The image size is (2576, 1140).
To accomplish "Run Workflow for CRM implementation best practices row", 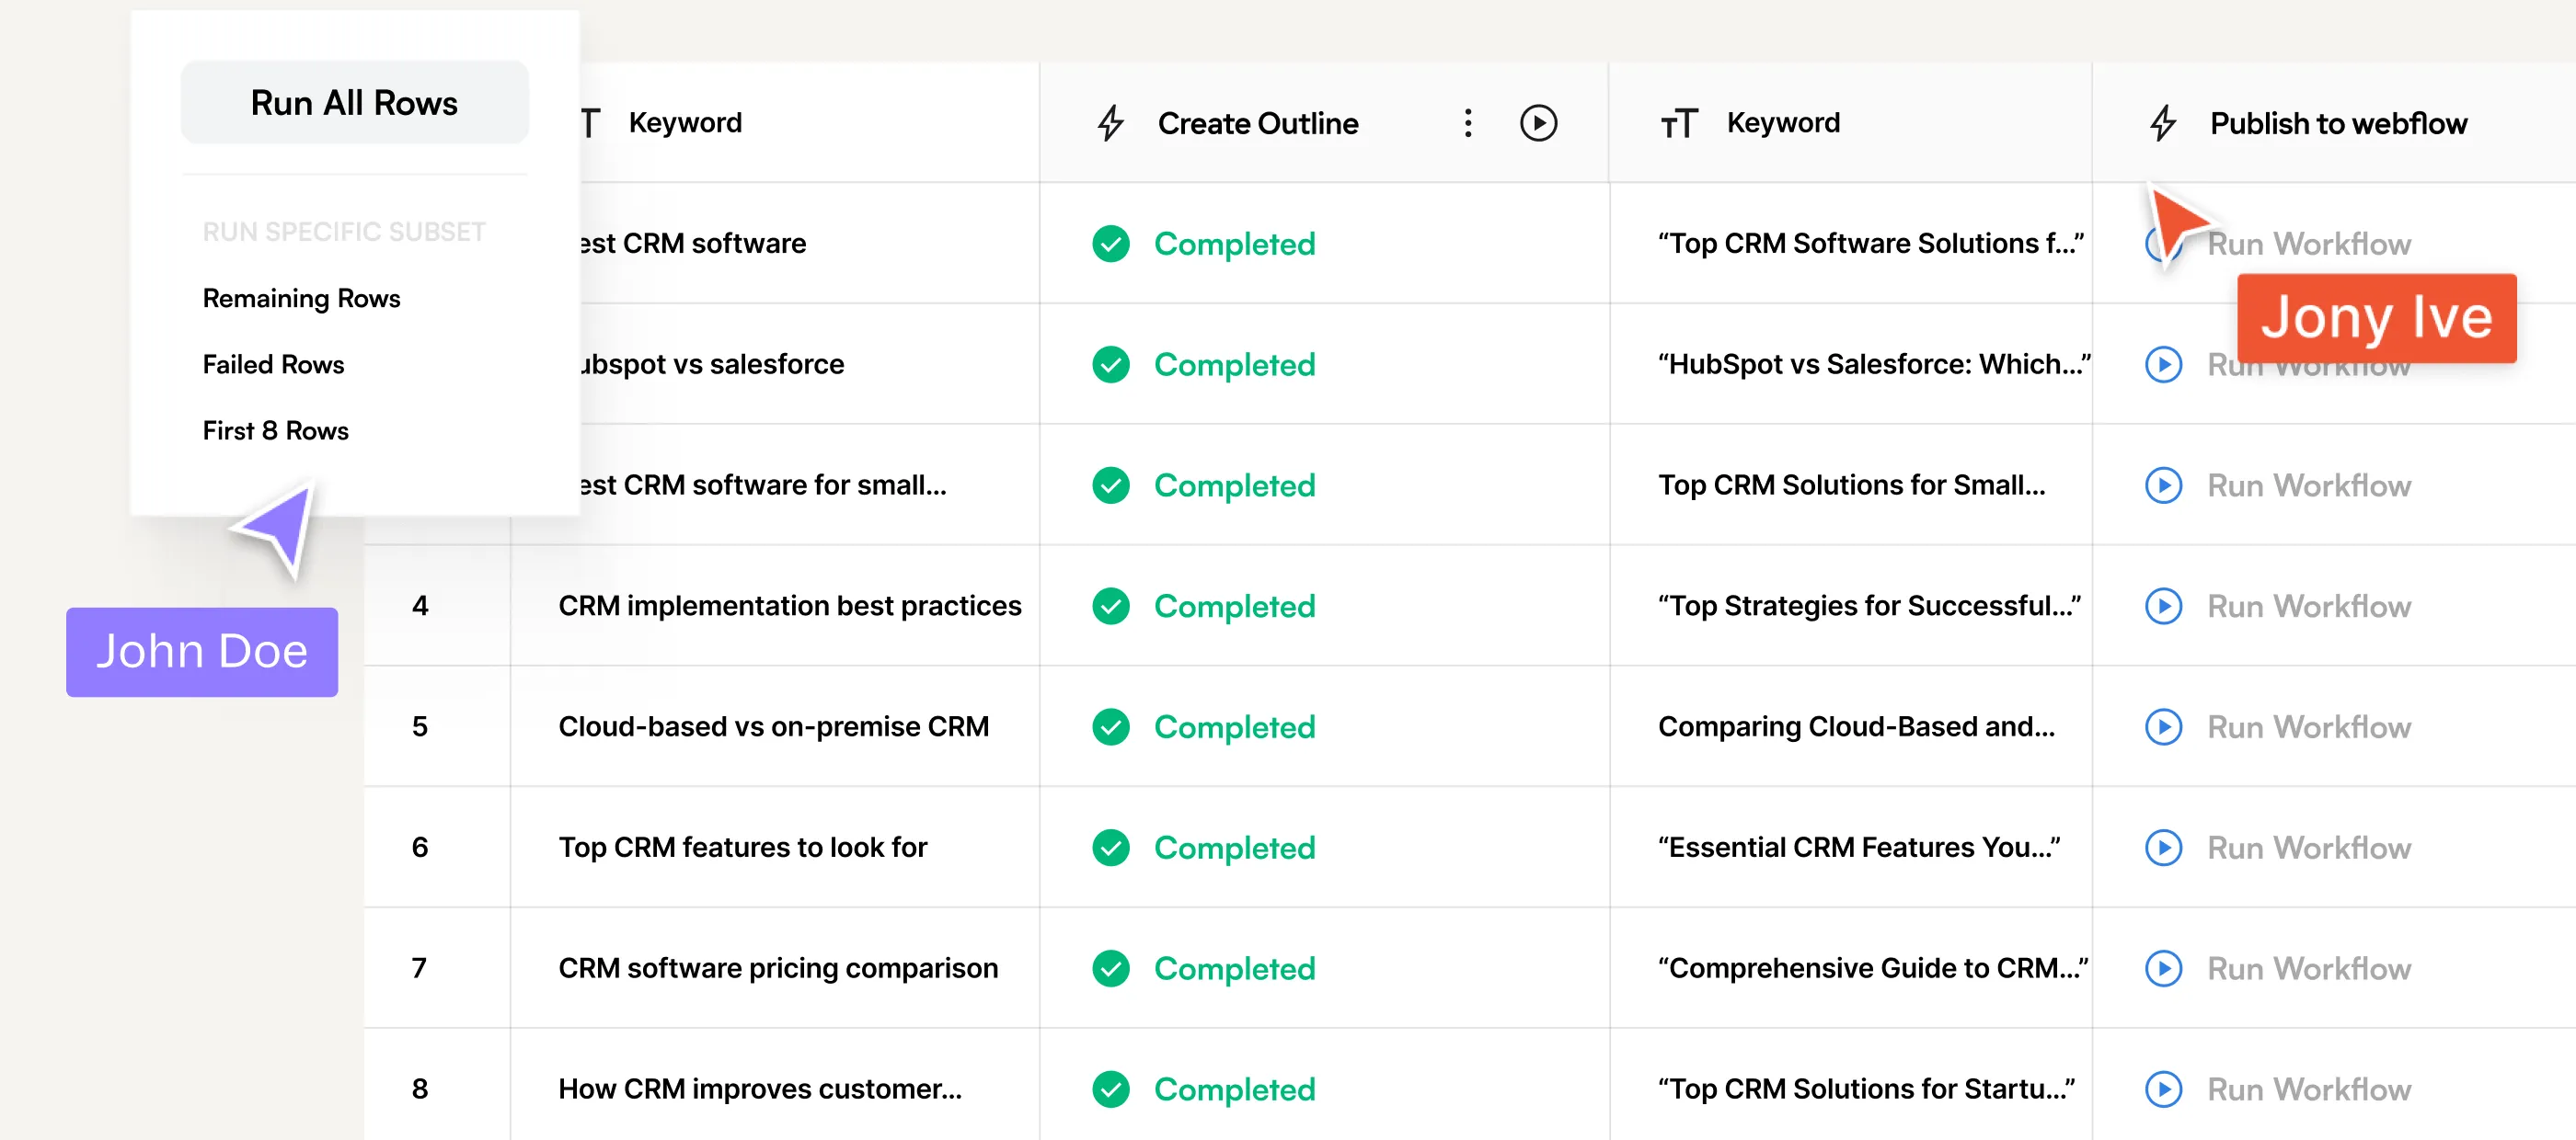I will [x=2164, y=607].
